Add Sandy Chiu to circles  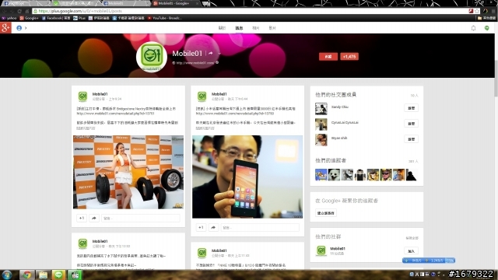(x=411, y=108)
